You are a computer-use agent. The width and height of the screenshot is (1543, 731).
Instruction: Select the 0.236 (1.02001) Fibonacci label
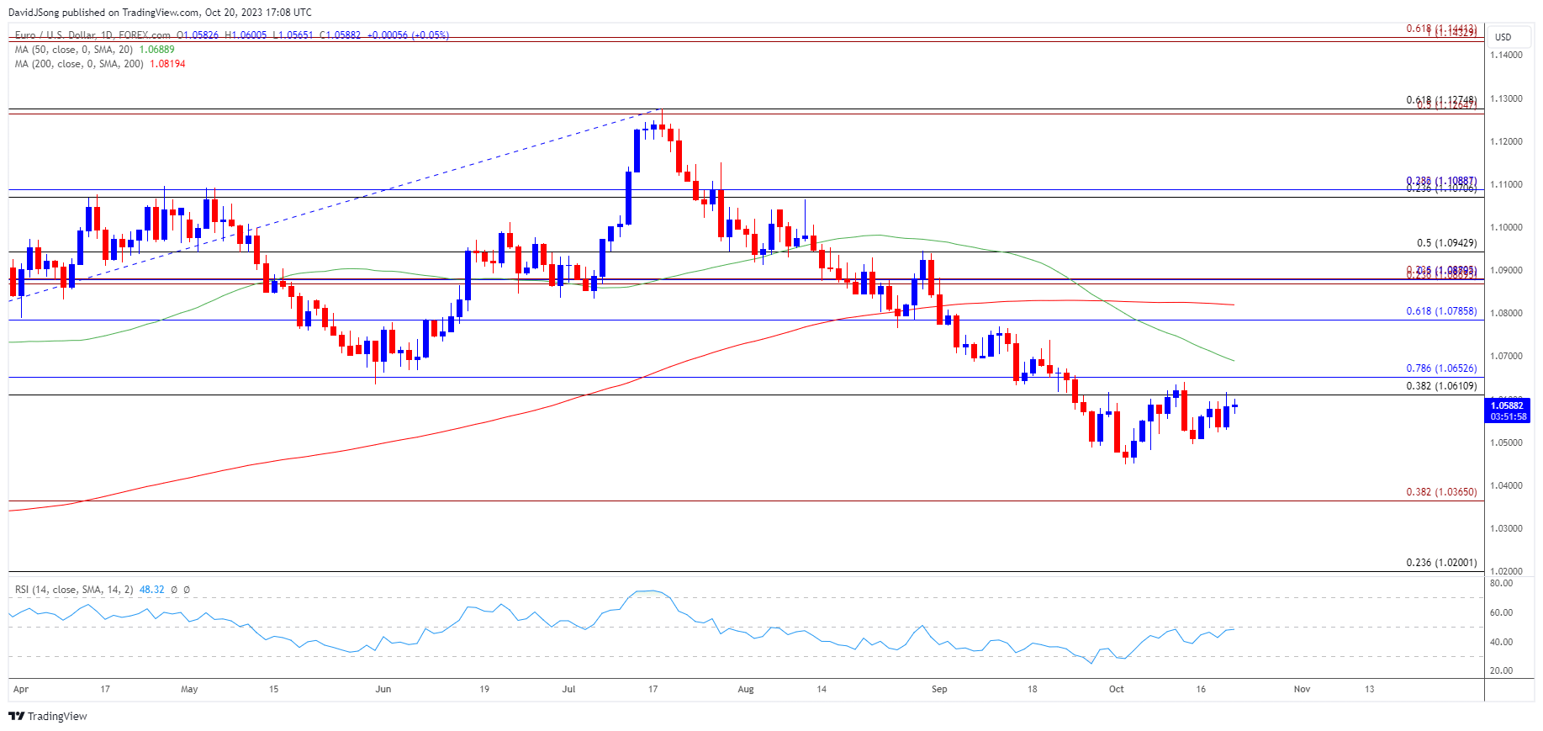1441,563
